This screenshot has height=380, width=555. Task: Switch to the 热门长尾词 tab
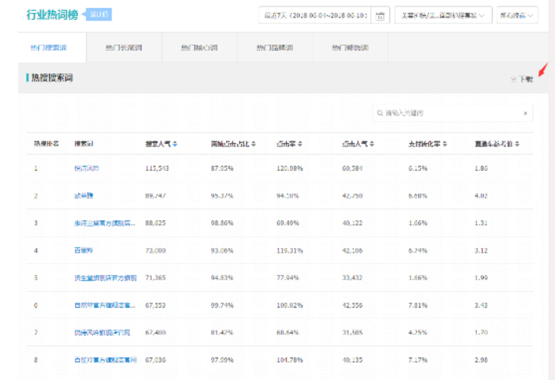pyautogui.click(x=124, y=48)
